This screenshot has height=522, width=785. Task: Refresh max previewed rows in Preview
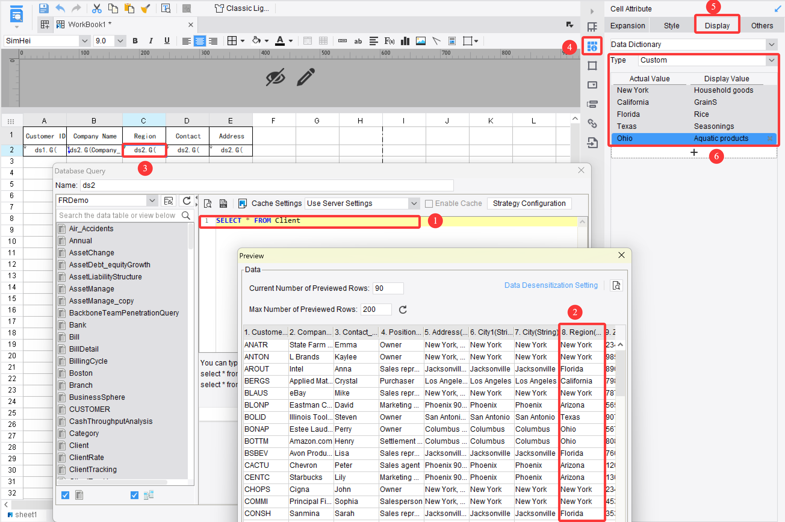click(403, 309)
